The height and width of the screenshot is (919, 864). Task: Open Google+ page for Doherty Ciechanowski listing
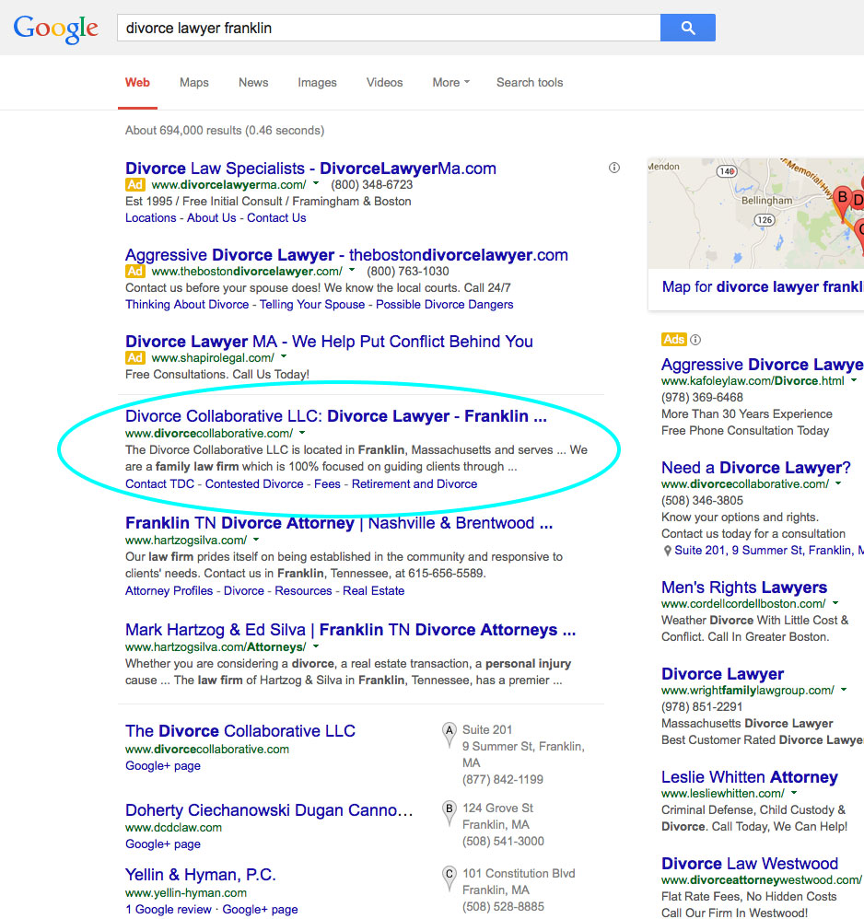[x=163, y=844]
